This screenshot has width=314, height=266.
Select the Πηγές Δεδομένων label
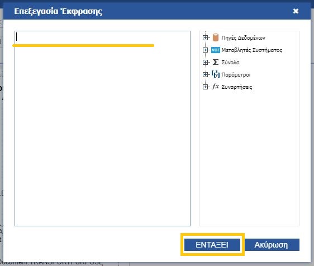[x=243, y=38]
